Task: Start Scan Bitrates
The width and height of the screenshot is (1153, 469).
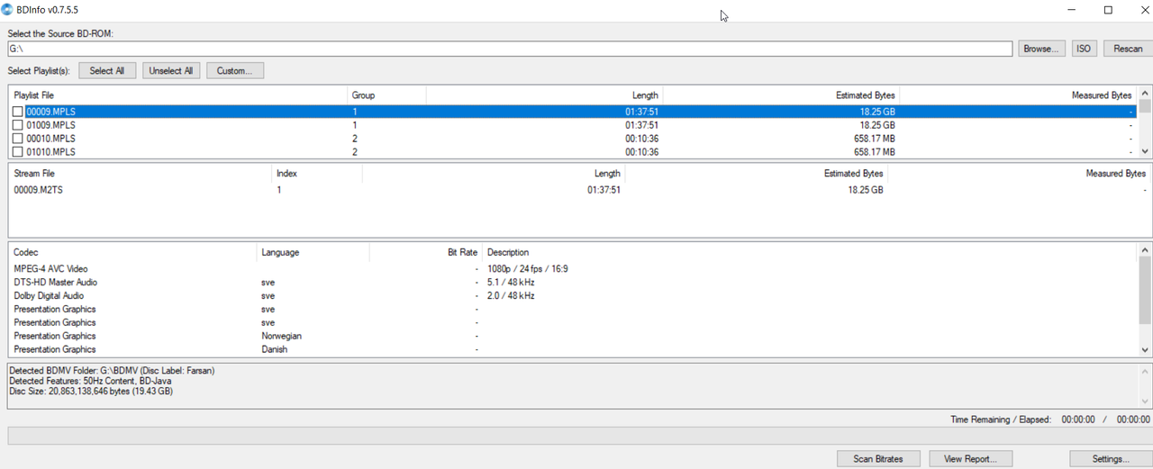Action: [878, 459]
